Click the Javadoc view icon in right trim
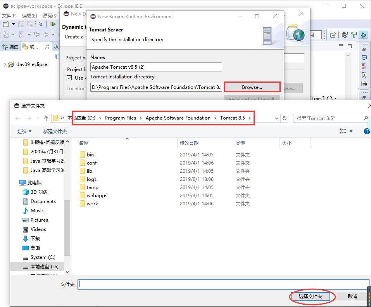371x307 pixels. 364,75
